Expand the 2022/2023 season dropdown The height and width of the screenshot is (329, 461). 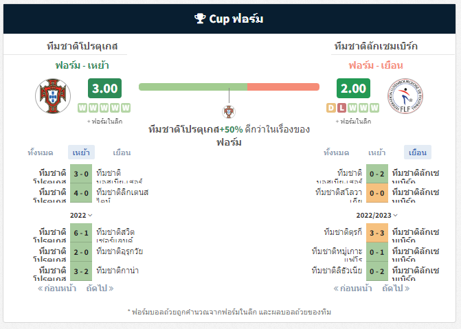377,215
